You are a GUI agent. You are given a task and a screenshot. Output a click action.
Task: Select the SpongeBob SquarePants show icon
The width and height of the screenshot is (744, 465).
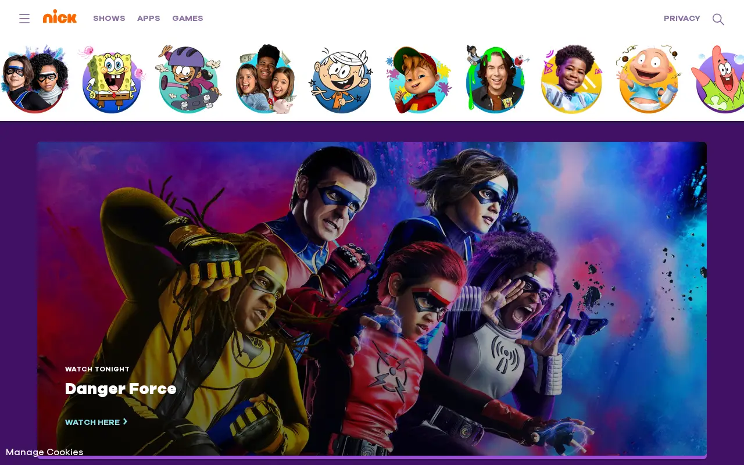point(111,79)
